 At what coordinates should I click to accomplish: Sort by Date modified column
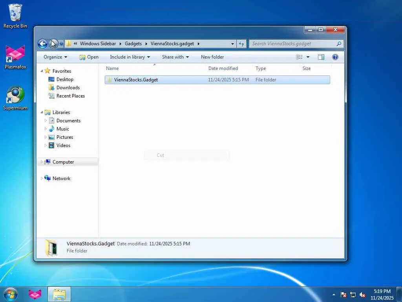click(229, 68)
